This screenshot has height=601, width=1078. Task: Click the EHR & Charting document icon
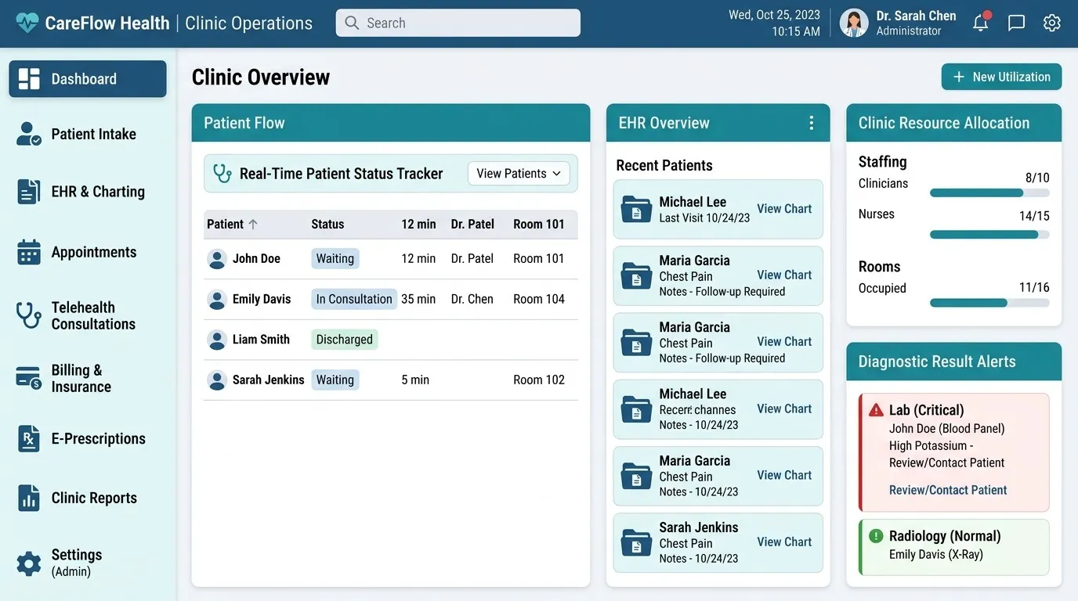29,192
